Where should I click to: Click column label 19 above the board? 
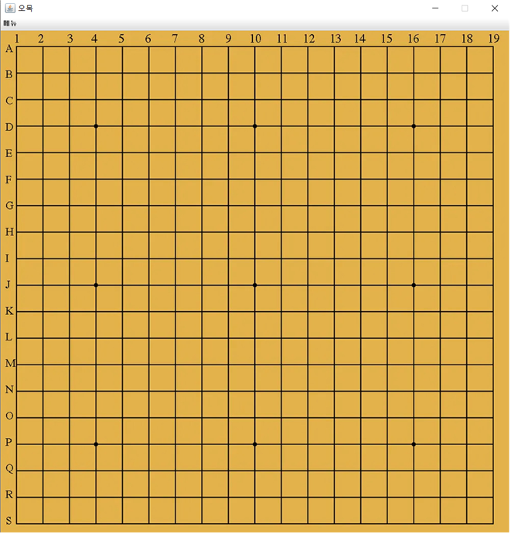click(x=494, y=39)
